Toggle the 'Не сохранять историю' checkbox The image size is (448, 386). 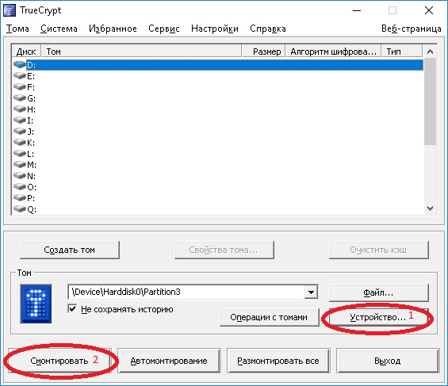click(x=73, y=308)
